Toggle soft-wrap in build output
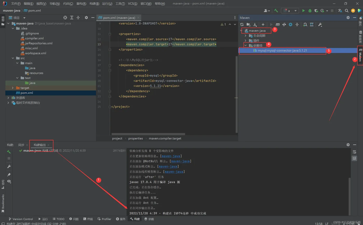This screenshot has height=225, width=363. click(354, 152)
